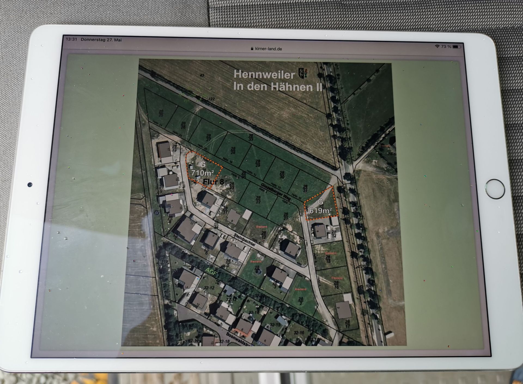Tap the field number 43

tap(202, 75)
